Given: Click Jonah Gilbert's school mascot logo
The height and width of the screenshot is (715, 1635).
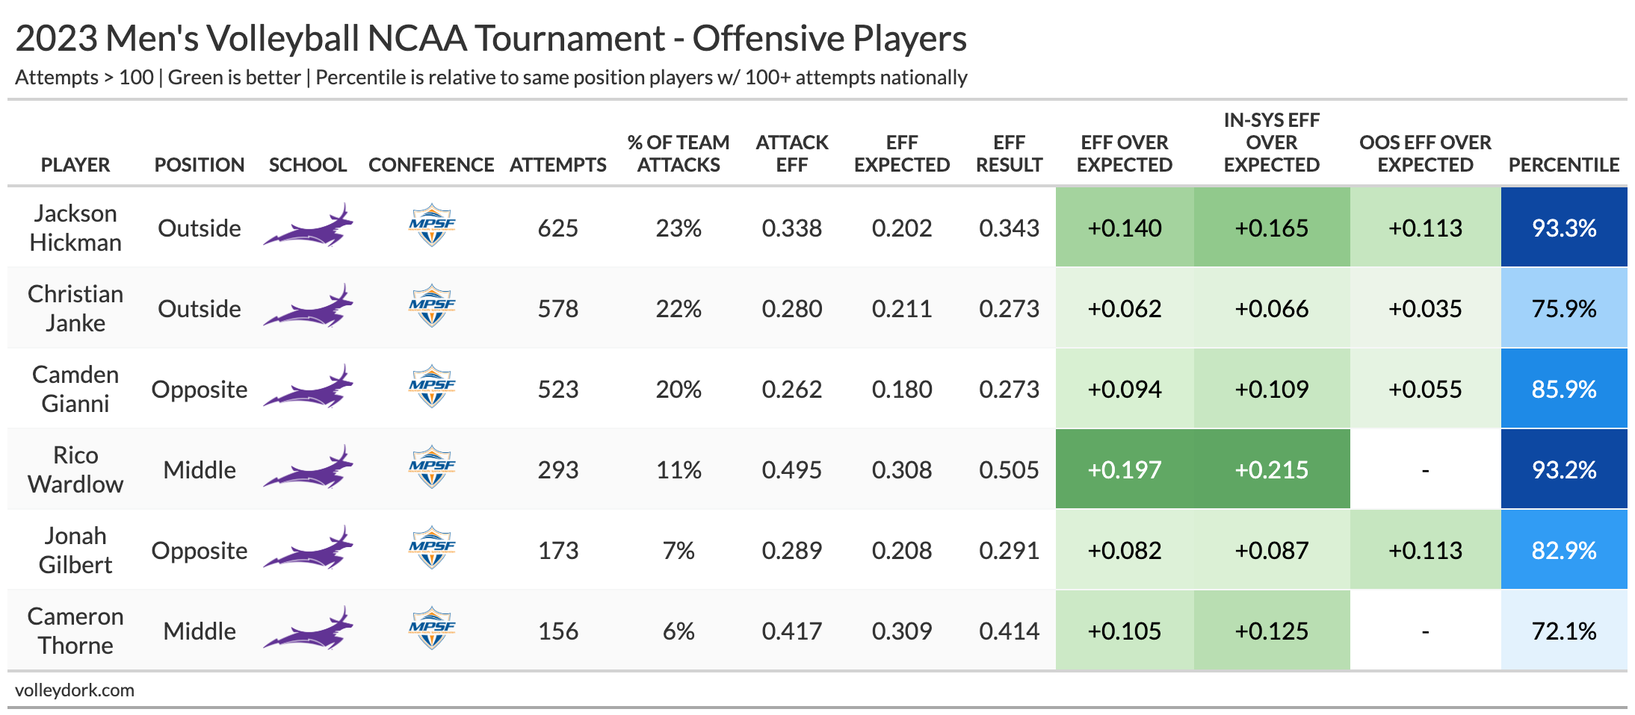Looking at the screenshot, I should coord(308,549).
